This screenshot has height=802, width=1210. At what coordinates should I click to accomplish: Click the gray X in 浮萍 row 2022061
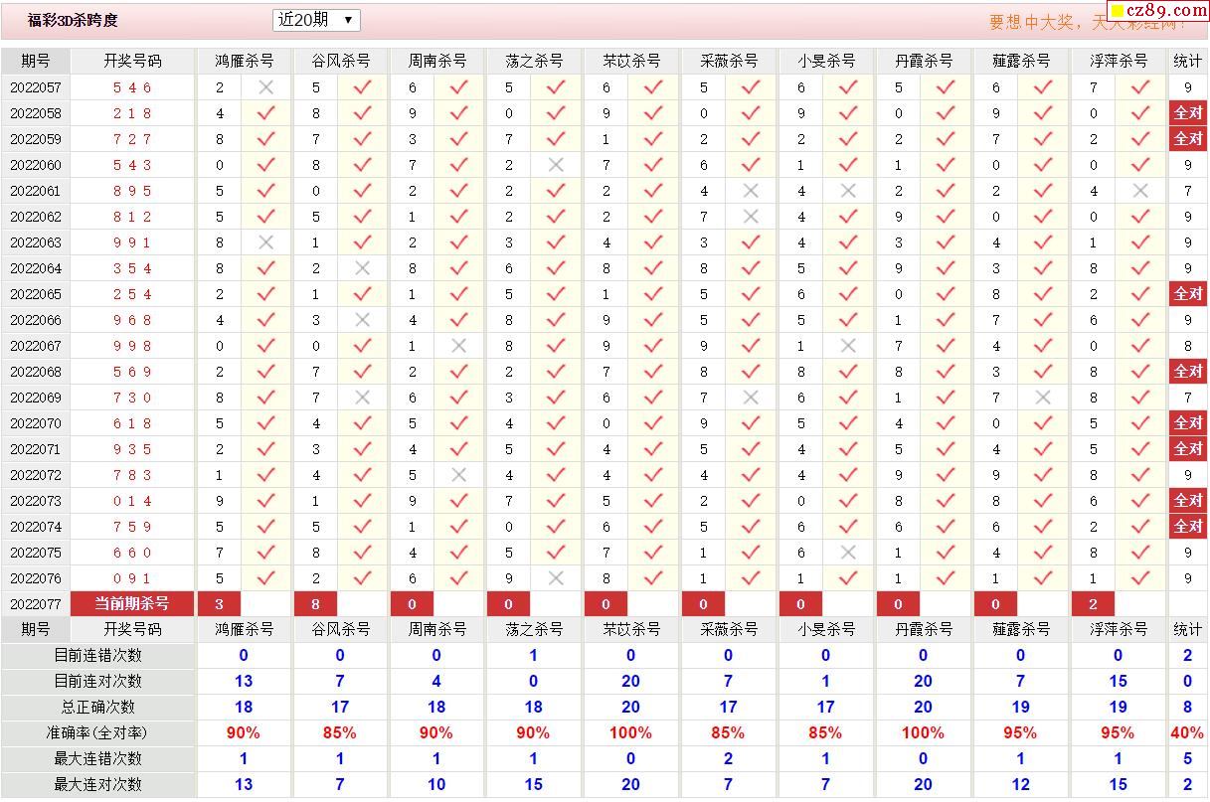coord(1140,191)
